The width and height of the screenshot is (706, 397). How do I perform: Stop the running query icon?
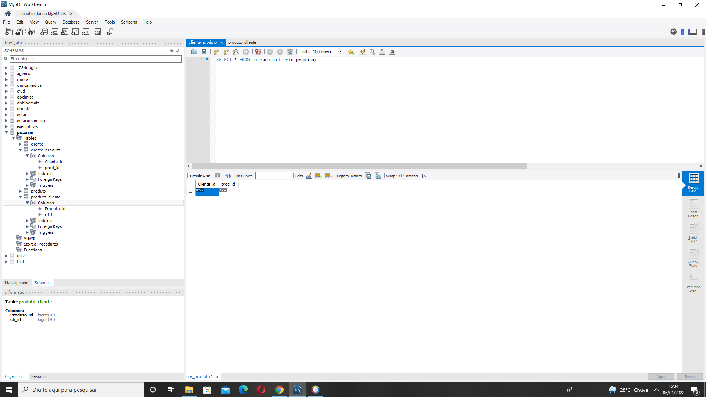(246, 52)
